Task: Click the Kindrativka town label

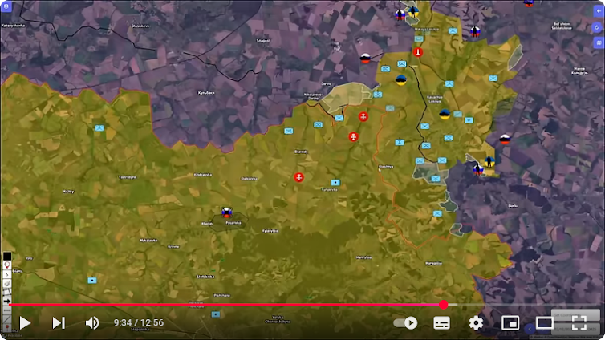Action: point(203,175)
